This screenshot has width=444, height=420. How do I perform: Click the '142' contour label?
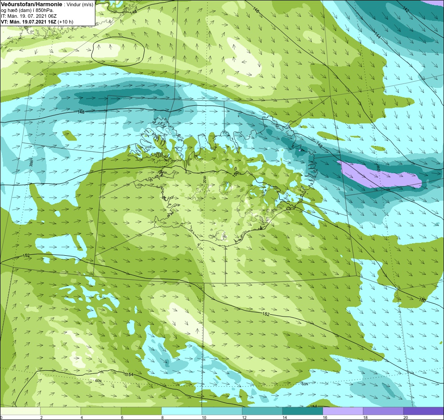(406, 10)
